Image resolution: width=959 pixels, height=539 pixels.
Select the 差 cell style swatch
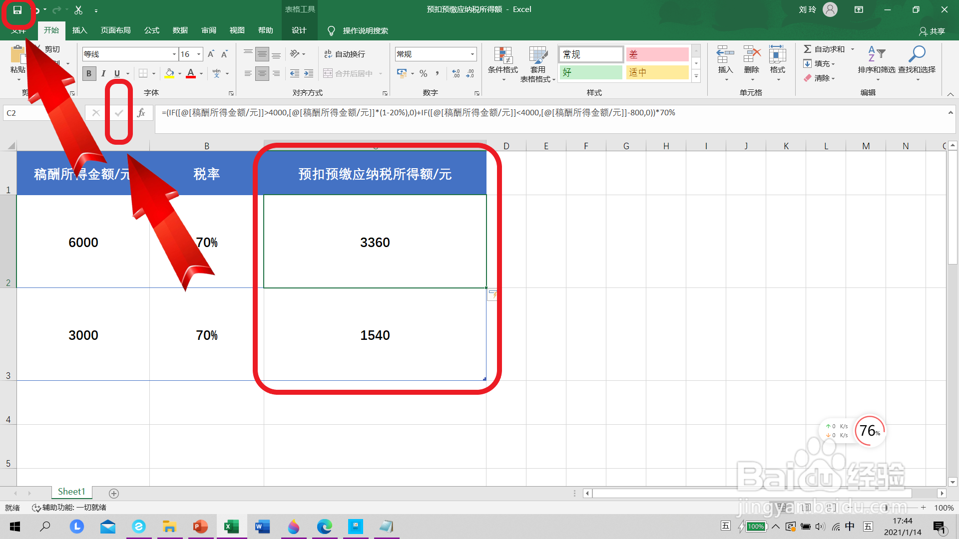point(657,54)
